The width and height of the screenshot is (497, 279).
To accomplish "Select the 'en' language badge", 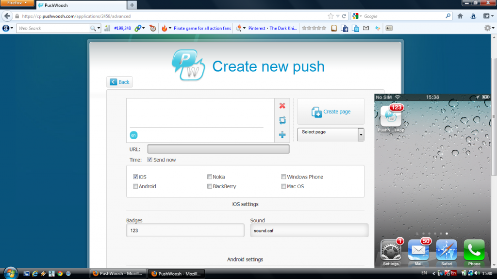I will coord(133,135).
